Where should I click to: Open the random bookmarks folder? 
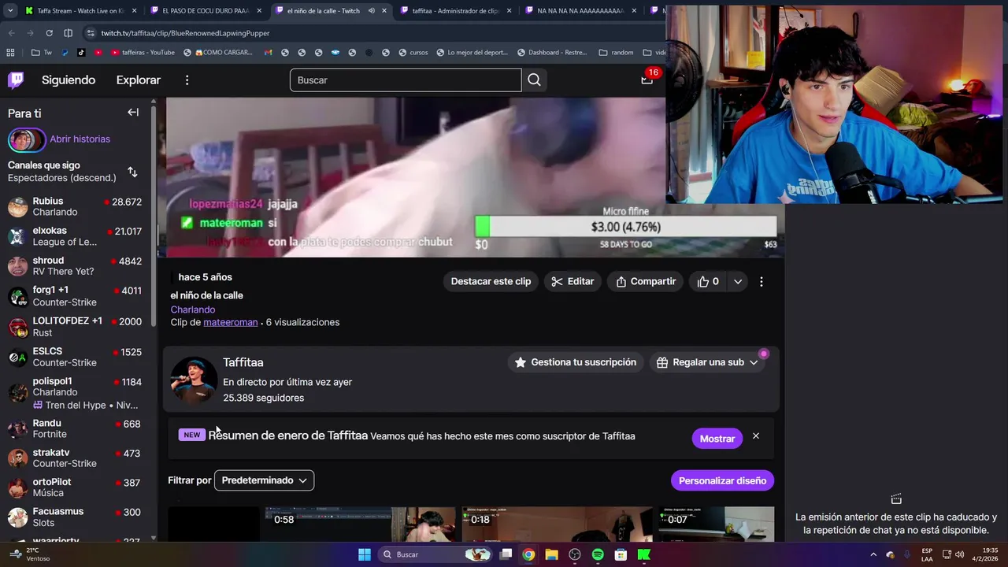pyautogui.click(x=616, y=53)
